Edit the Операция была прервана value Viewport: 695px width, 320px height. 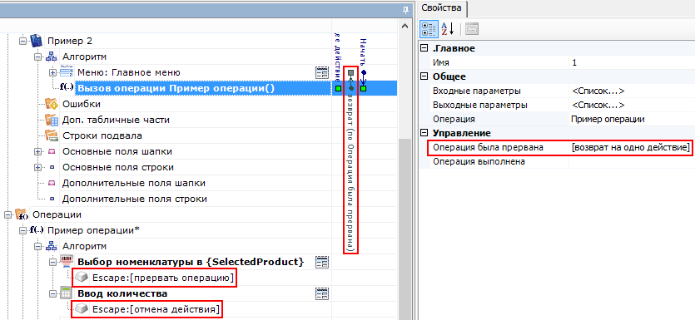click(x=631, y=147)
